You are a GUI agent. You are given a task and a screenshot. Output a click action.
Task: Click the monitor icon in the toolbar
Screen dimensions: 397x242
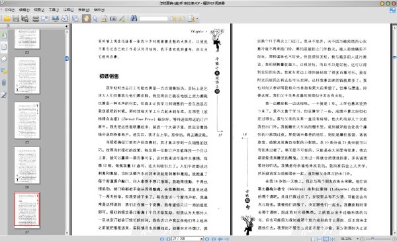click(x=56, y=19)
